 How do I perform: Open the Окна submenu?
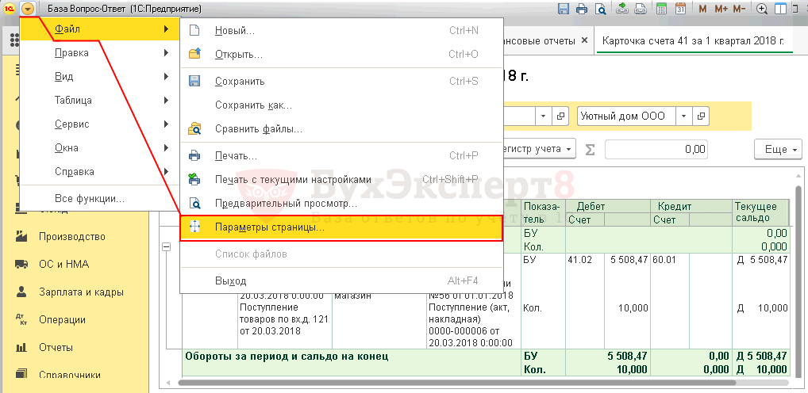(x=99, y=147)
